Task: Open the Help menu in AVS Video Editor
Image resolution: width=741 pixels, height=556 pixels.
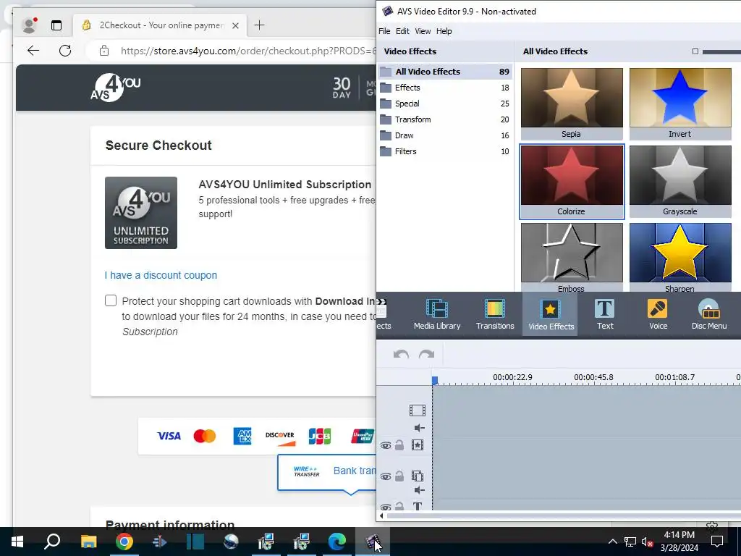Action: click(x=444, y=31)
